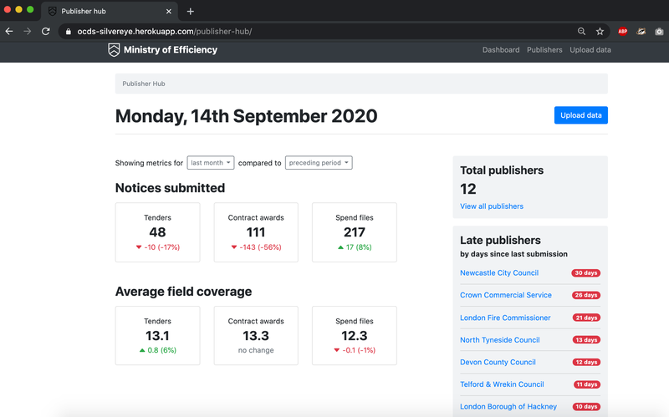The image size is (669, 417).
Task: Open a new tab with the plus icon
Action: 191,12
